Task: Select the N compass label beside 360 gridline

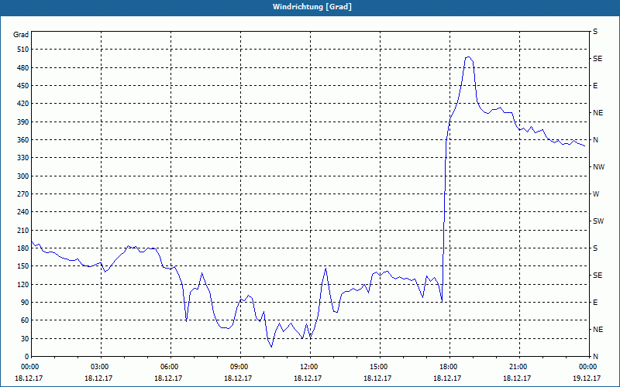Action: coord(595,140)
